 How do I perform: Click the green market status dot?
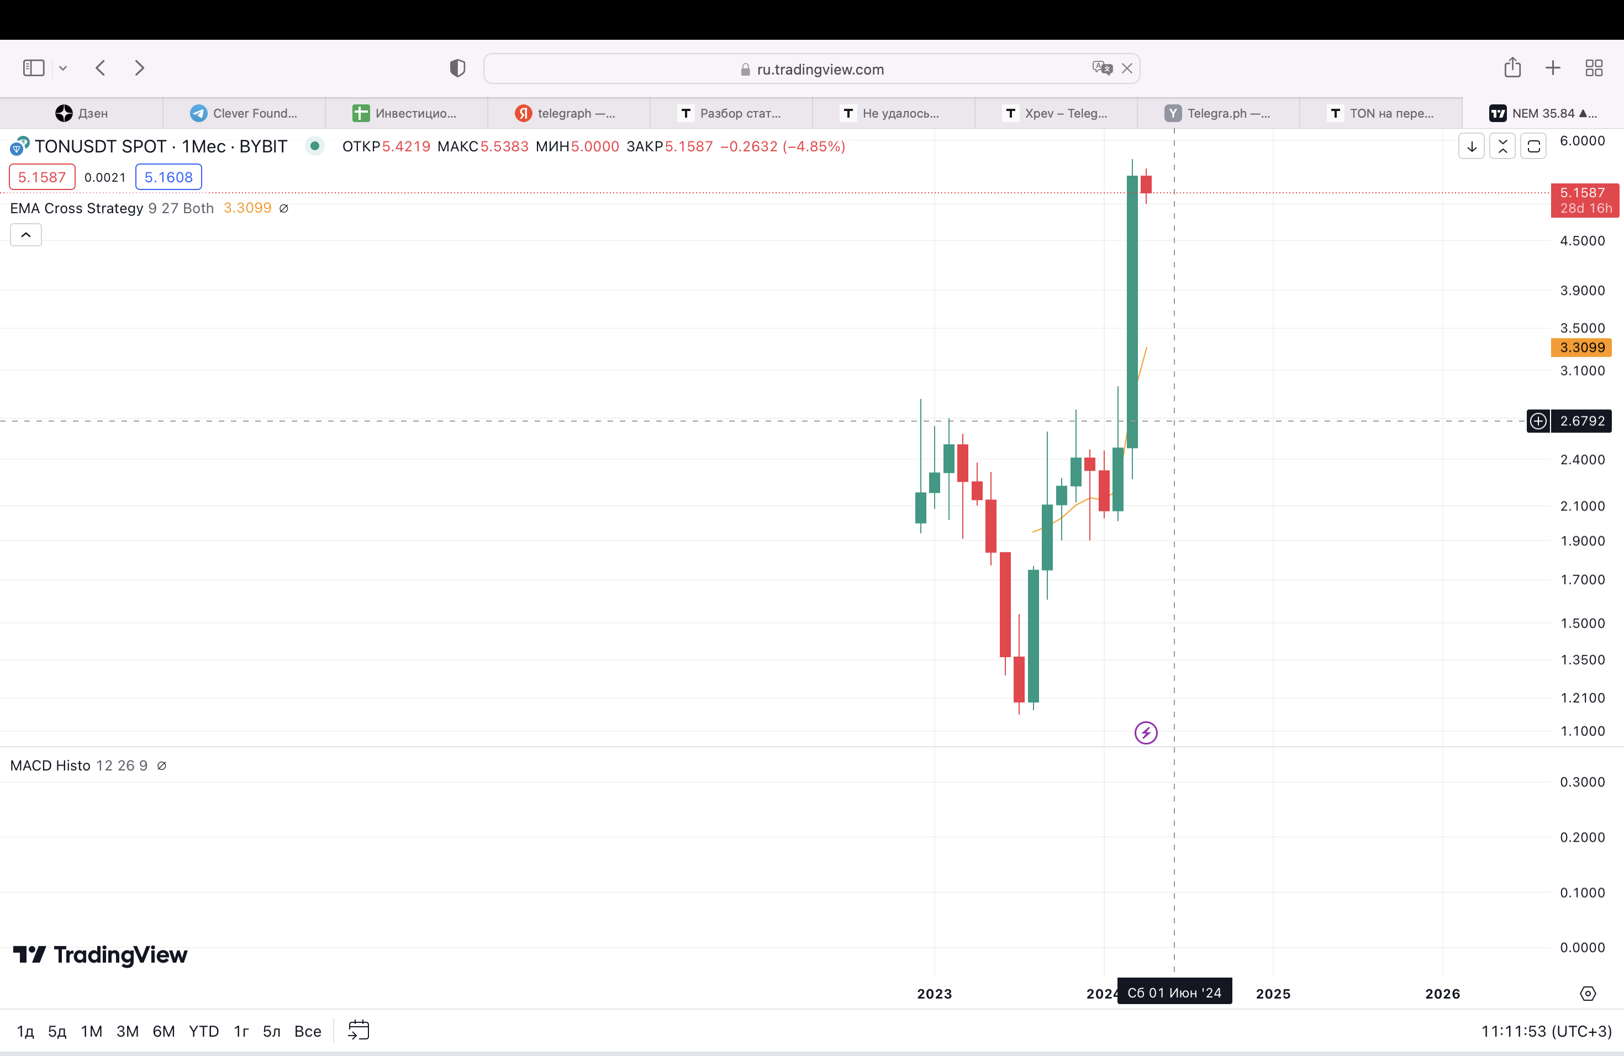click(314, 145)
